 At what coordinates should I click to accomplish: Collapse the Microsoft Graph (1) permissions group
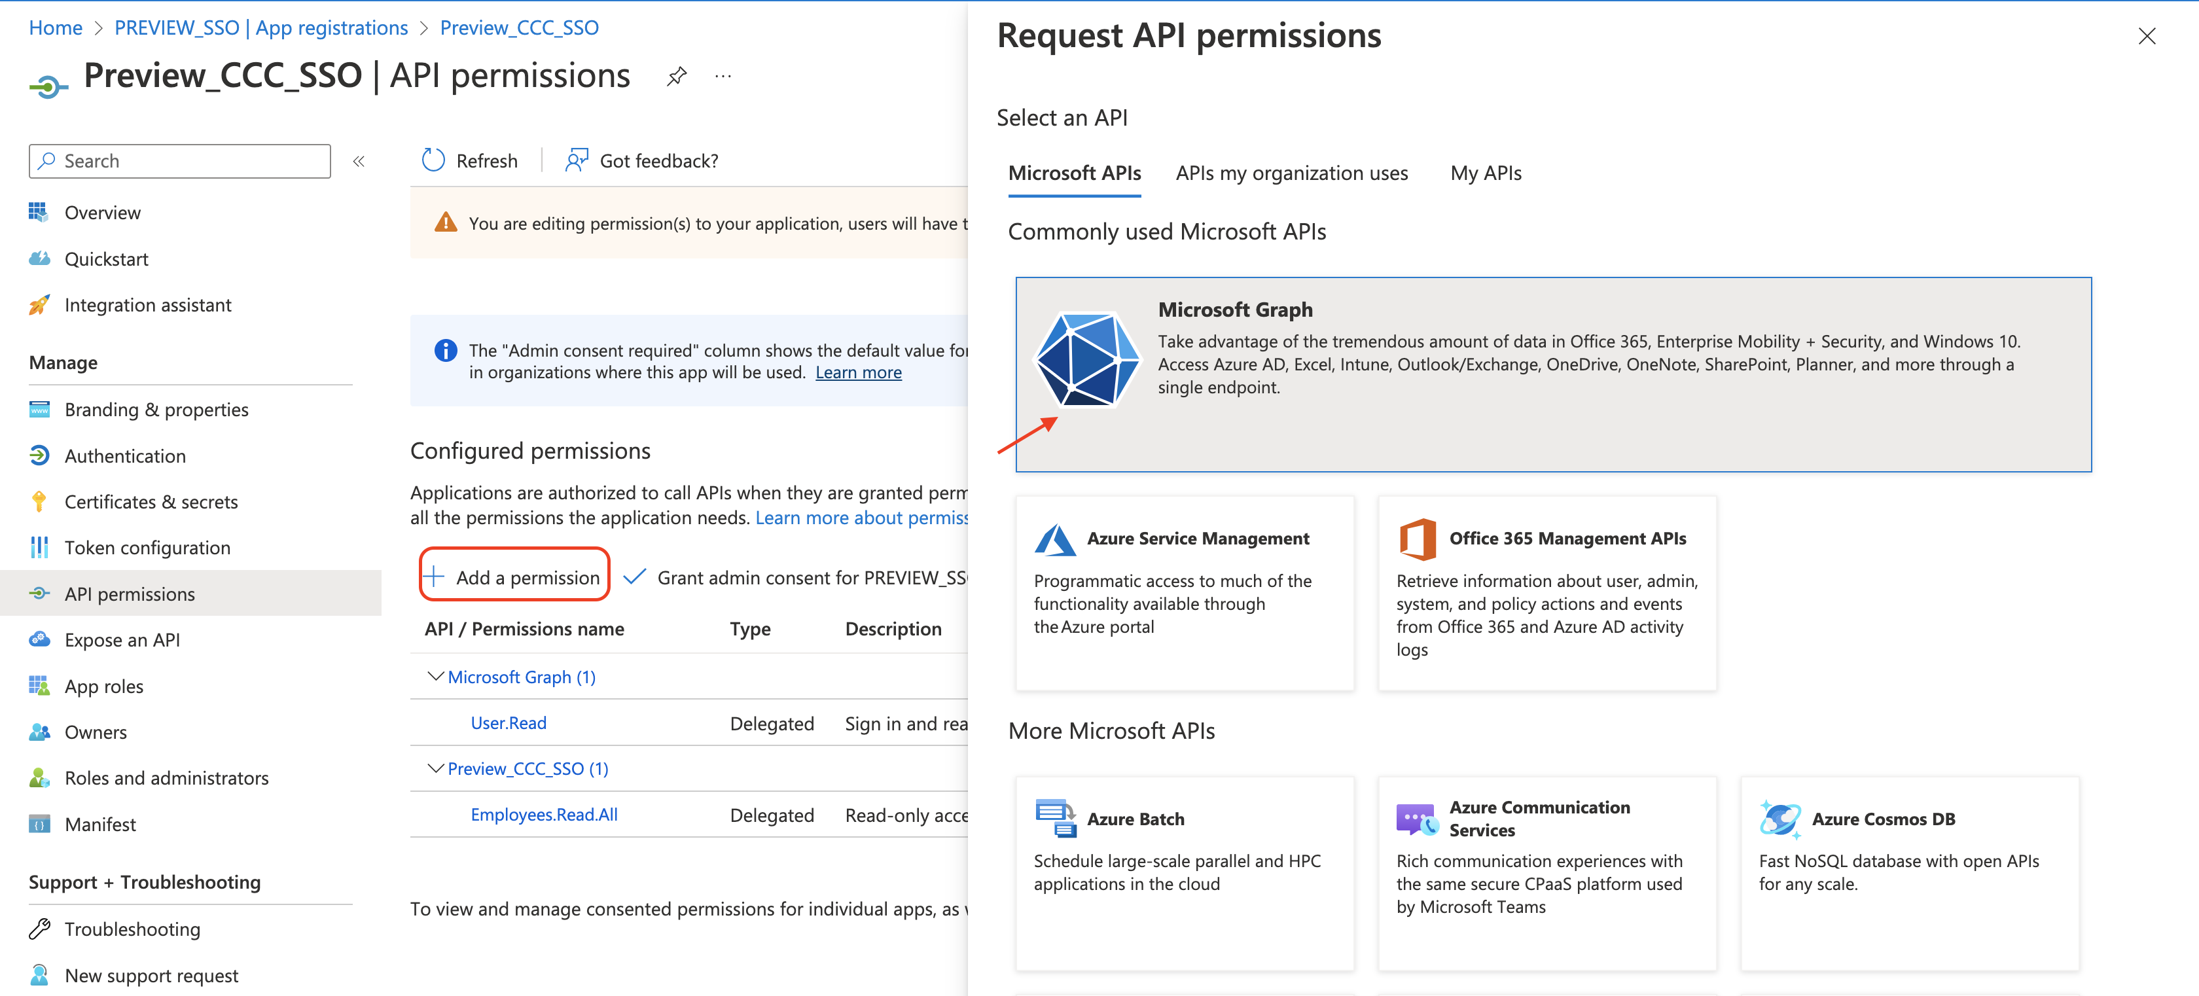435,676
